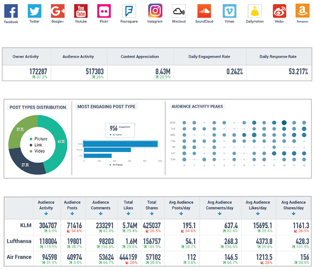The width and height of the screenshot is (314, 270).
Task: Click the Audience Activity value 517303
Action: 95,71
